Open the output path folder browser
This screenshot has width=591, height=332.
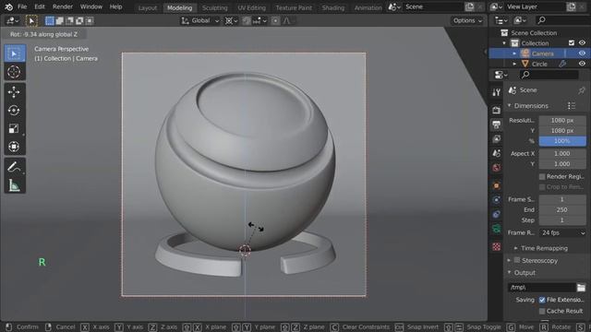[x=581, y=288]
